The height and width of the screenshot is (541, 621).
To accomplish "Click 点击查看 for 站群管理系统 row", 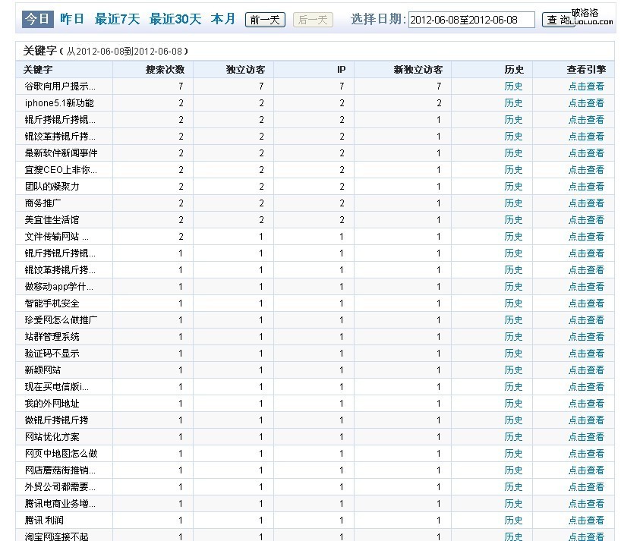I will click(x=586, y=337).
